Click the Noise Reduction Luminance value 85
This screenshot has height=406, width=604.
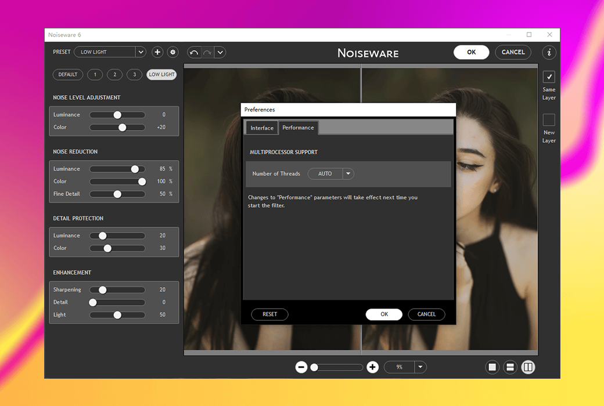pos(162,169)
